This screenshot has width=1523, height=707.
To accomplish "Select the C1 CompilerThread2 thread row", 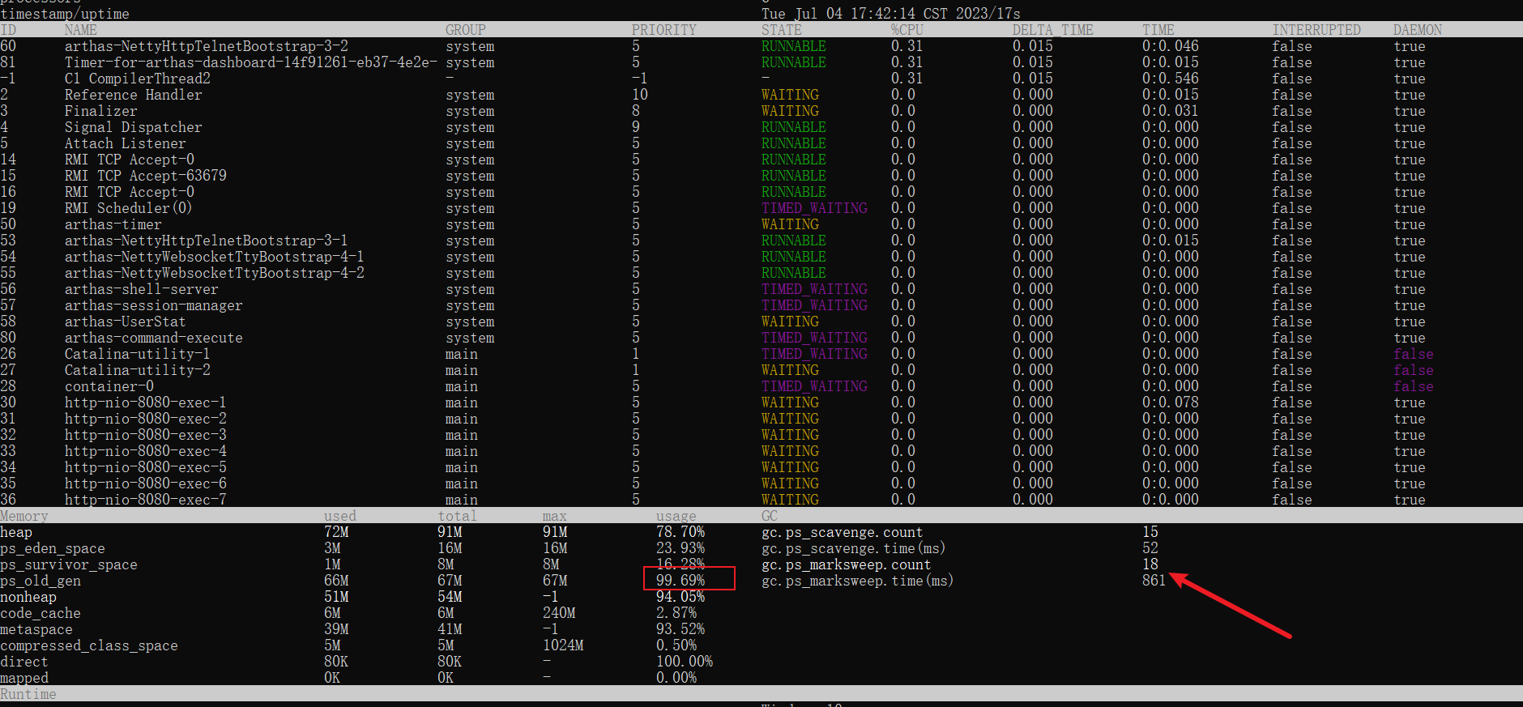I will click(137, 79).
